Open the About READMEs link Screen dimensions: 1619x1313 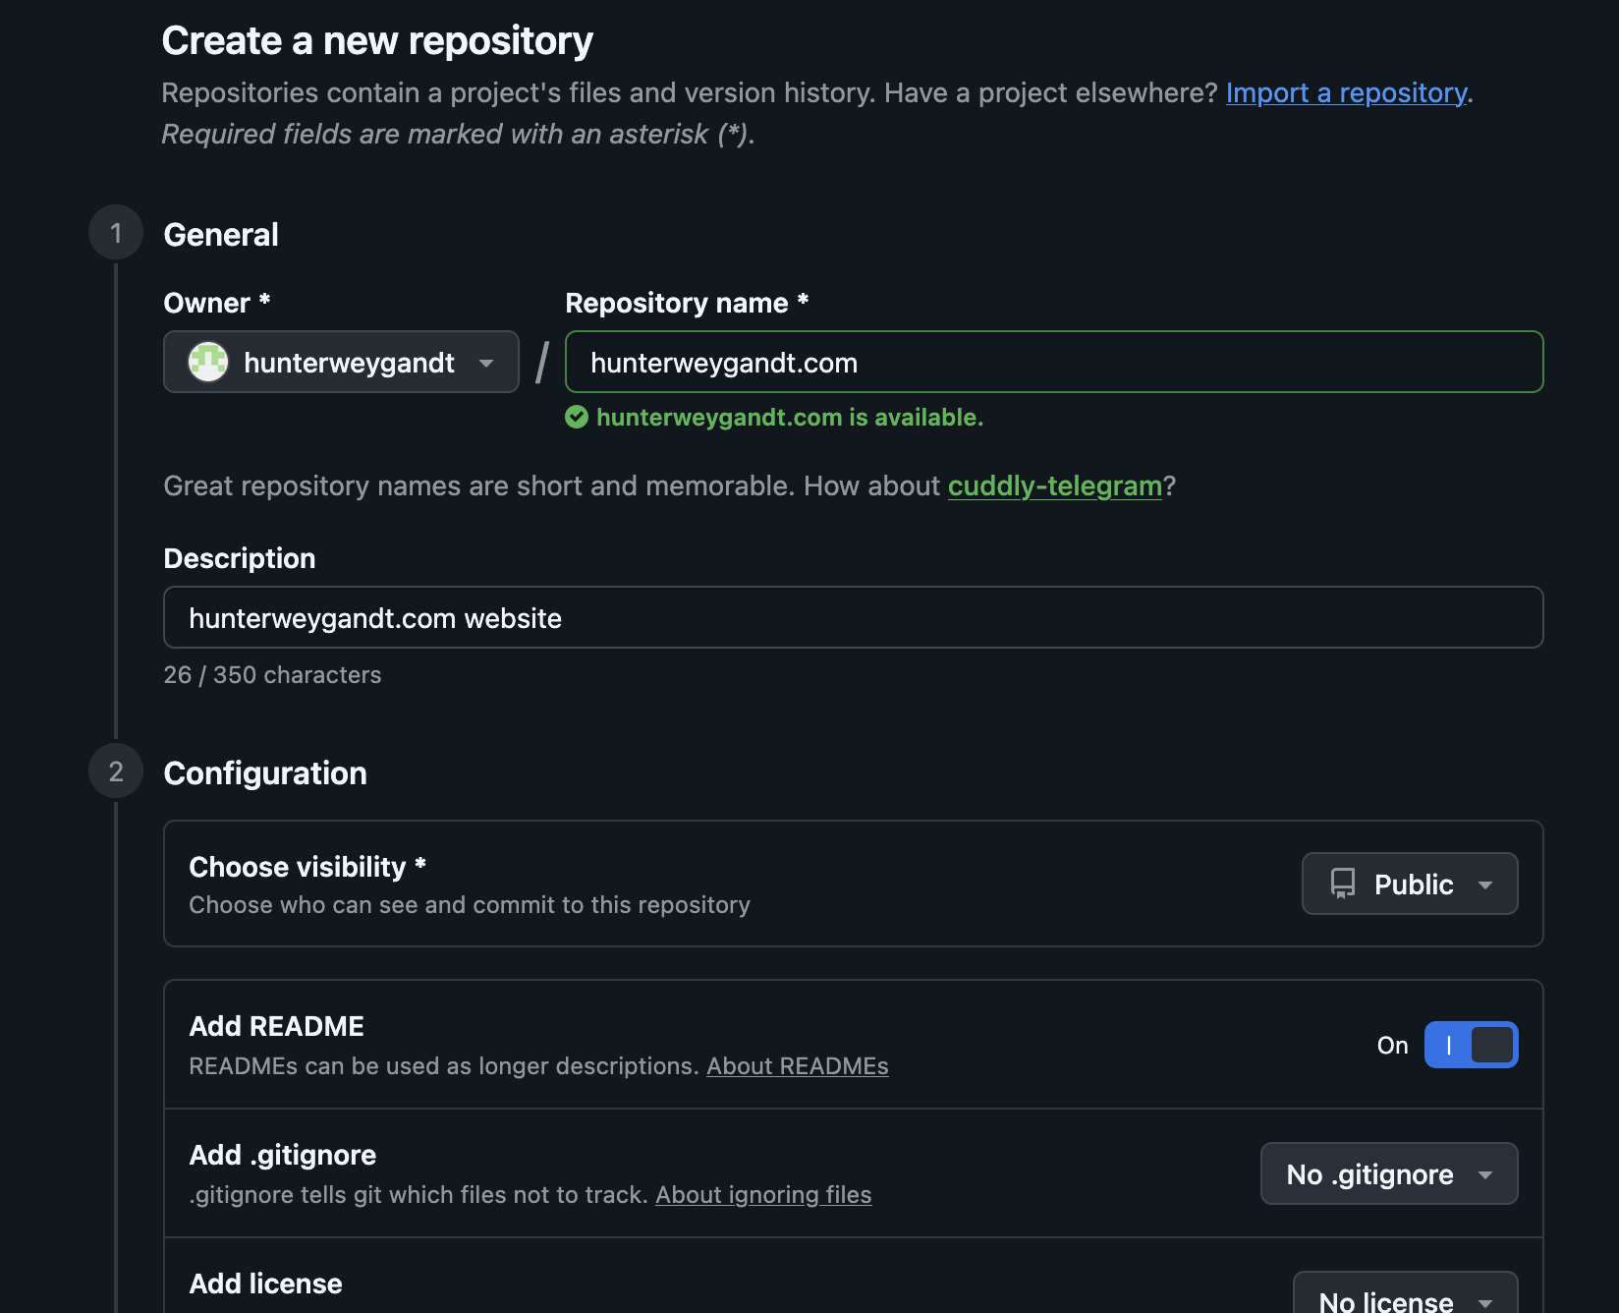coord(797,1066)
